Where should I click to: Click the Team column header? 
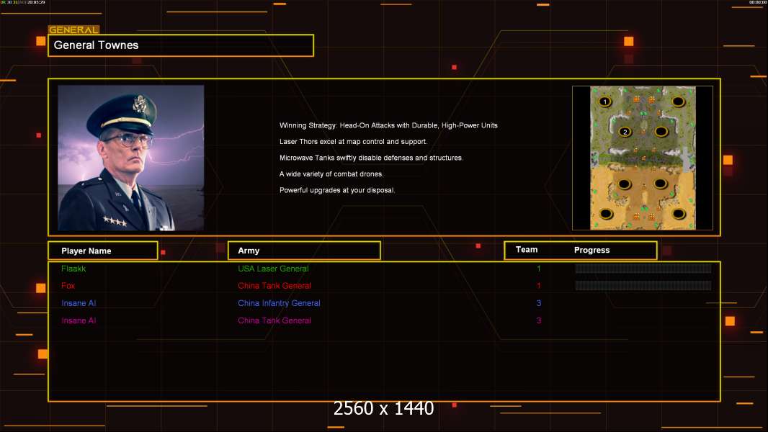(527, 250)
